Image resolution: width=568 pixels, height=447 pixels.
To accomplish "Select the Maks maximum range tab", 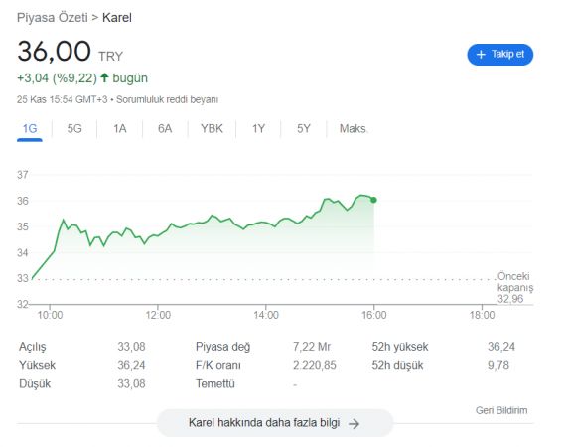I will point(353,128).
